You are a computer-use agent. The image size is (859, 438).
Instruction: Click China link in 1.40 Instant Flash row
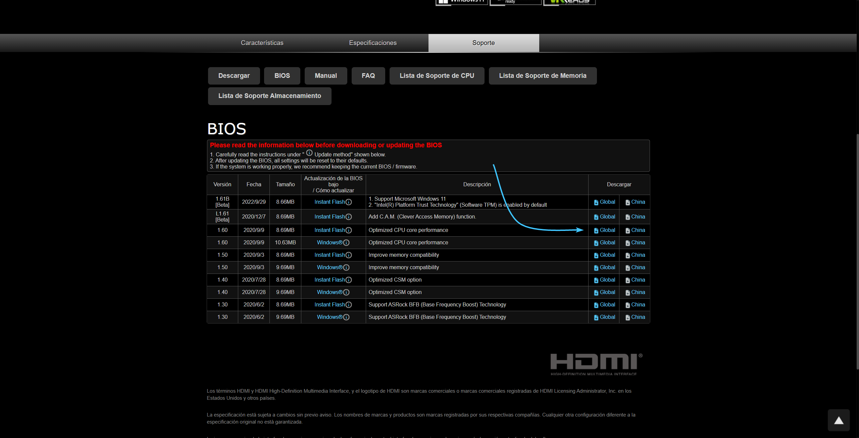pyautogui.click(x=638, y=280)
